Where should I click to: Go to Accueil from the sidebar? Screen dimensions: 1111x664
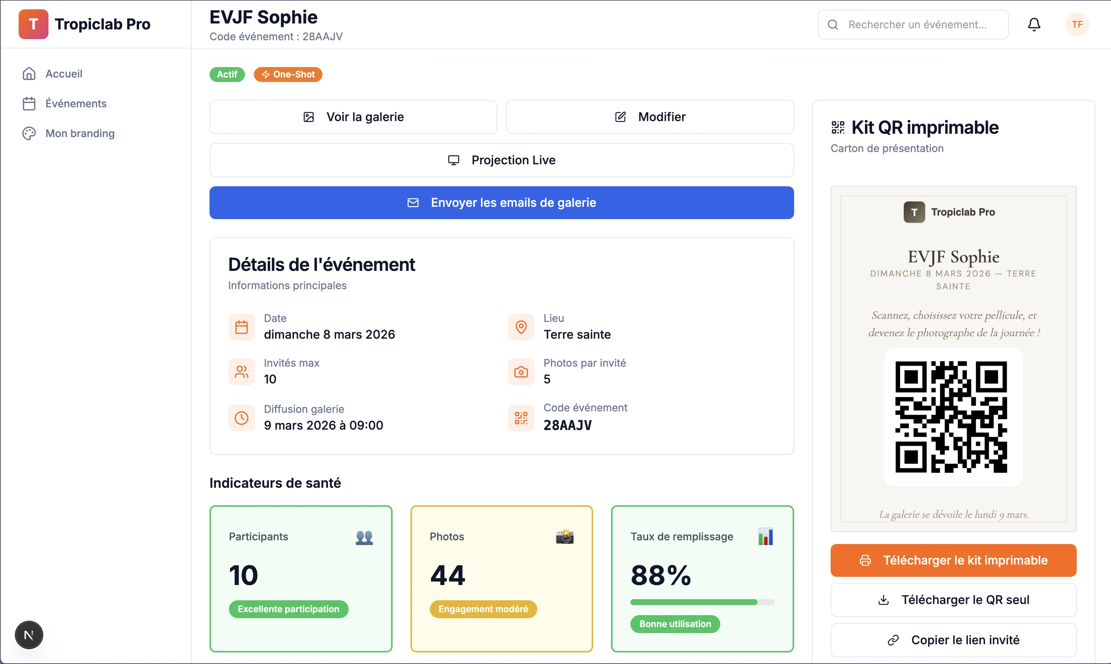click(63, 73)
